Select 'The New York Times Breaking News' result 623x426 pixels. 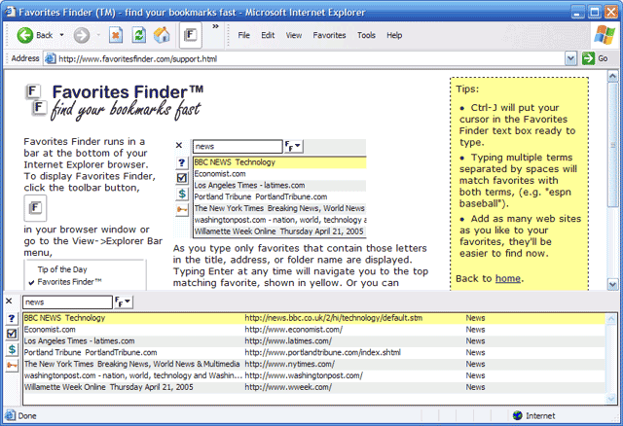(x=313, y=364)
